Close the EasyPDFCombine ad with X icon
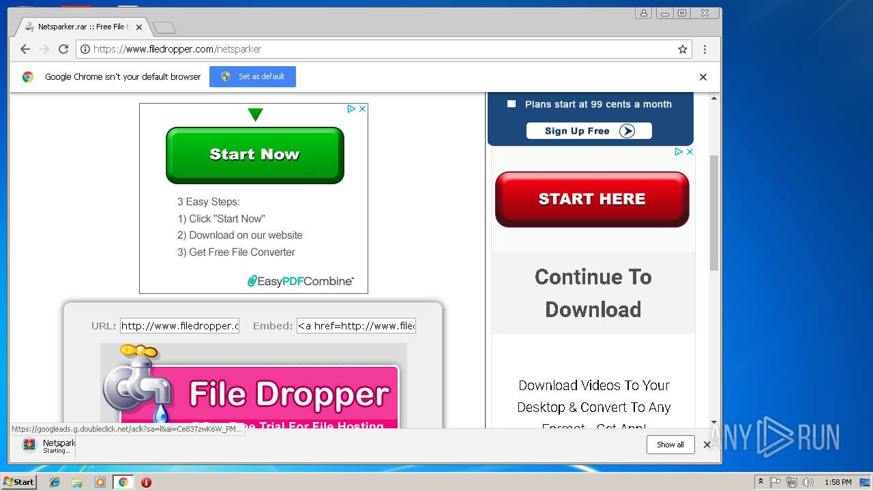The width and height of the screenshot is (873, 491). point(363,108)
